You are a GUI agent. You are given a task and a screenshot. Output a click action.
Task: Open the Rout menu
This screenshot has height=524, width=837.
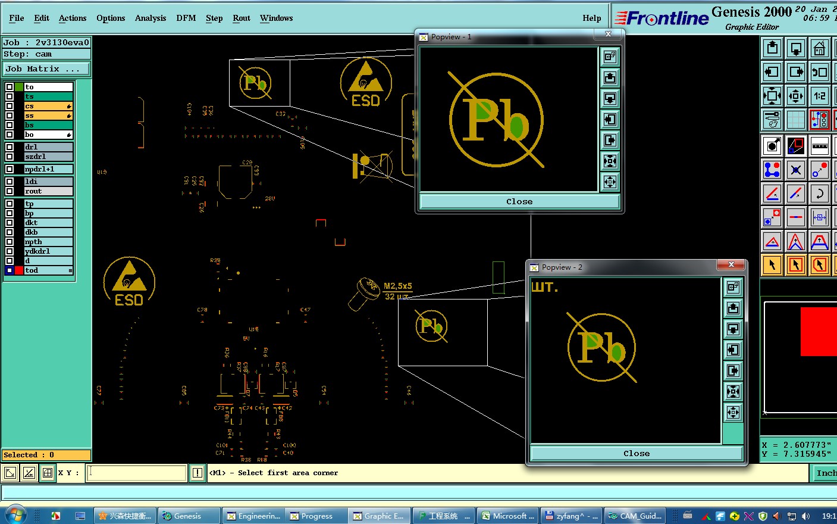pos(242,18)
